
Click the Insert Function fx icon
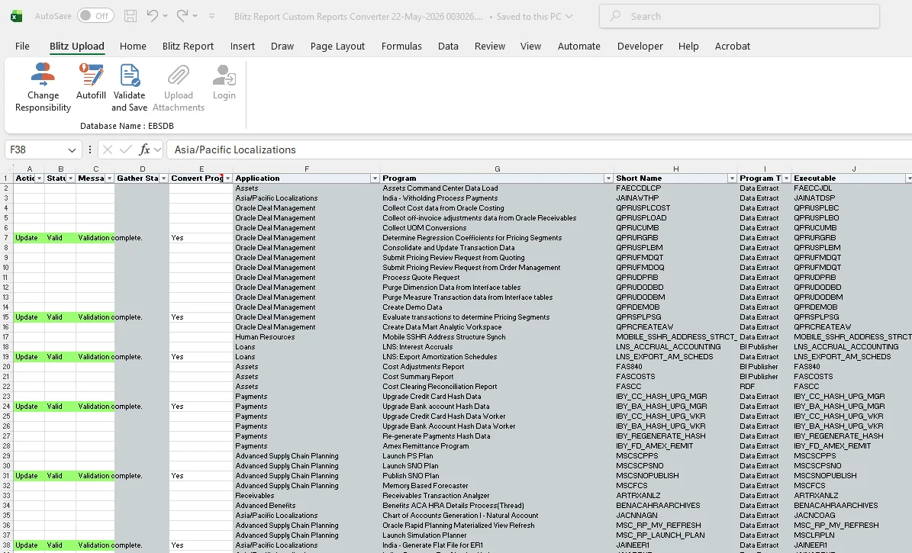144,150
